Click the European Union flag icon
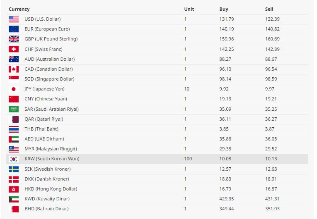Image resolution: width=317 pixels, height=219 pixels. 14,29
